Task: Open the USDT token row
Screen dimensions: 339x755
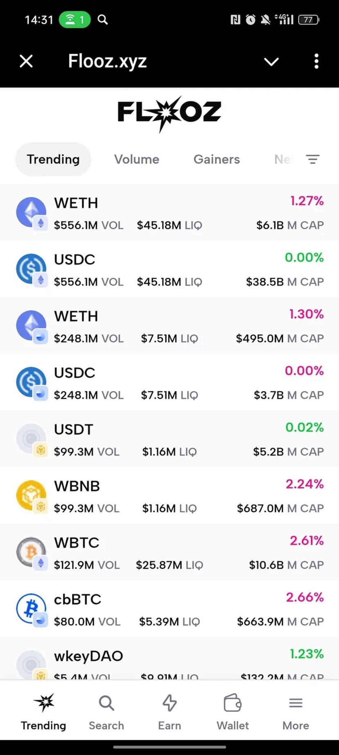Action: point(169,439)
